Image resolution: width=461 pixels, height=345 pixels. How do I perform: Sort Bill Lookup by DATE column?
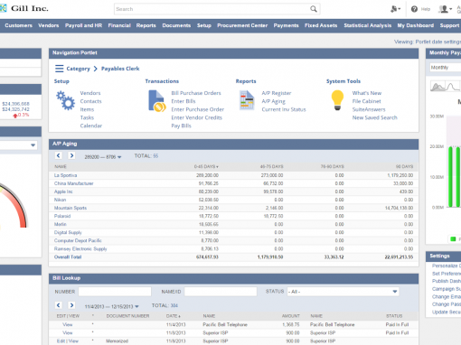click(174, 316)
